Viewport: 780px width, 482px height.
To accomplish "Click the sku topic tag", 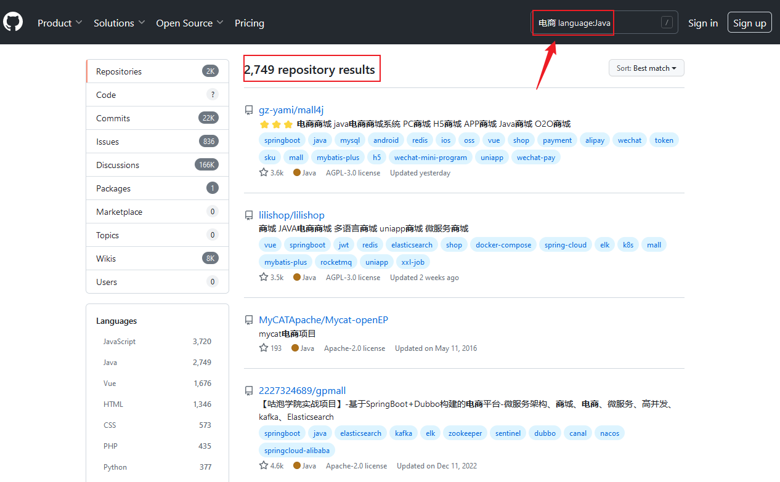I will click(270, 158).
